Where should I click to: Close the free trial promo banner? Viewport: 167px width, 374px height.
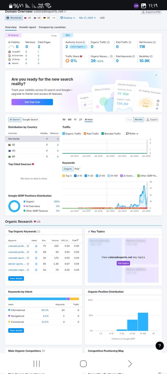tap(156, 75)
